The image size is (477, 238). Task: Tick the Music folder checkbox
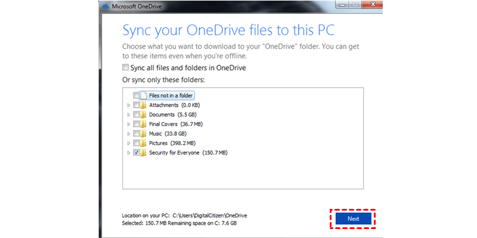point(137,133)
